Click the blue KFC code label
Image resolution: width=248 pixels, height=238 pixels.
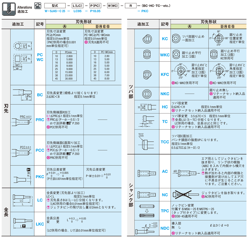coord(165,74)
